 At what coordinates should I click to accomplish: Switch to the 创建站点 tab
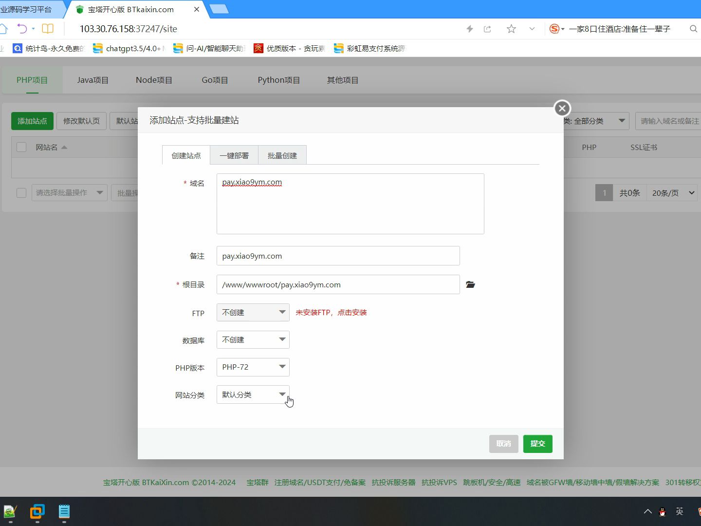click(186, 155)
